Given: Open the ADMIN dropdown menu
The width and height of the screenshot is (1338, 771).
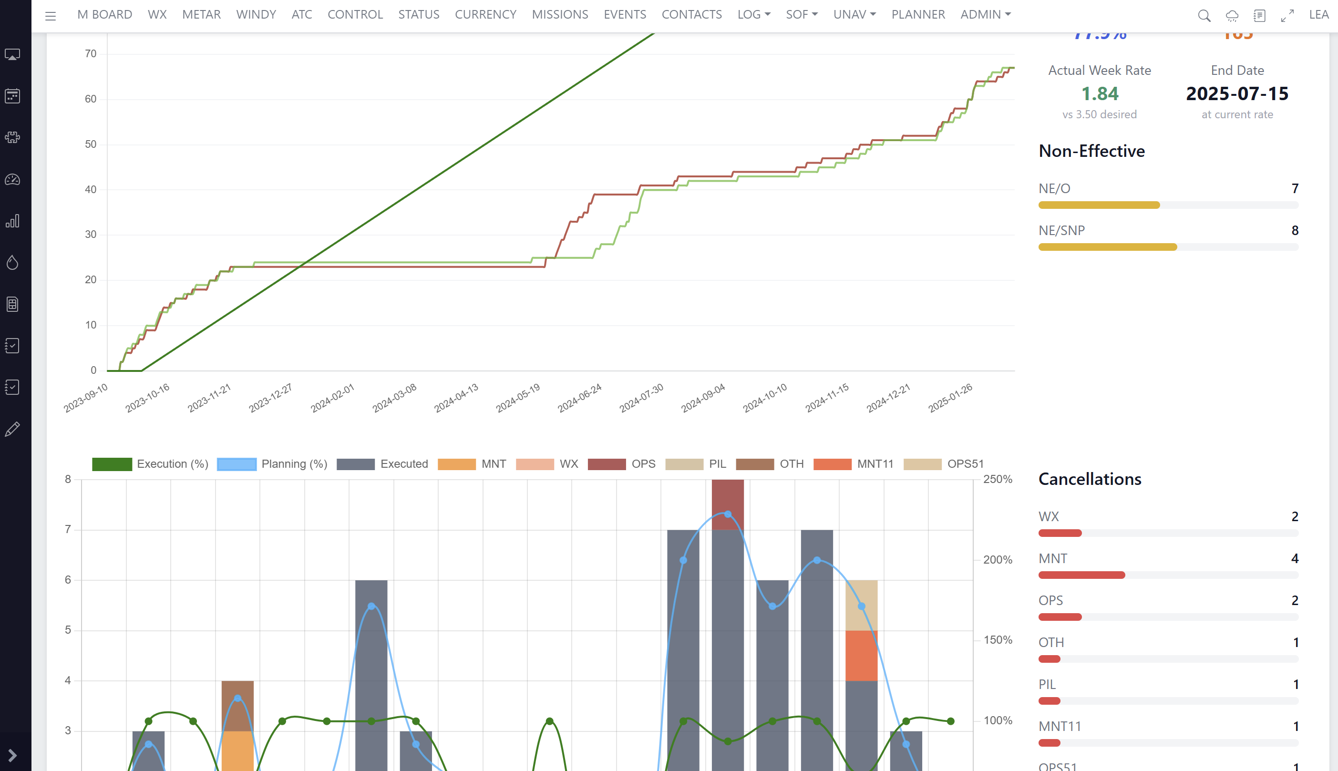Looking at the screenshot, I should (x=986, y=14).
